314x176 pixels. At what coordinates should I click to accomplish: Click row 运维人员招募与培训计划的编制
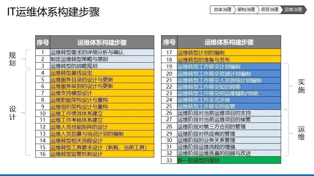pos(95,134)
